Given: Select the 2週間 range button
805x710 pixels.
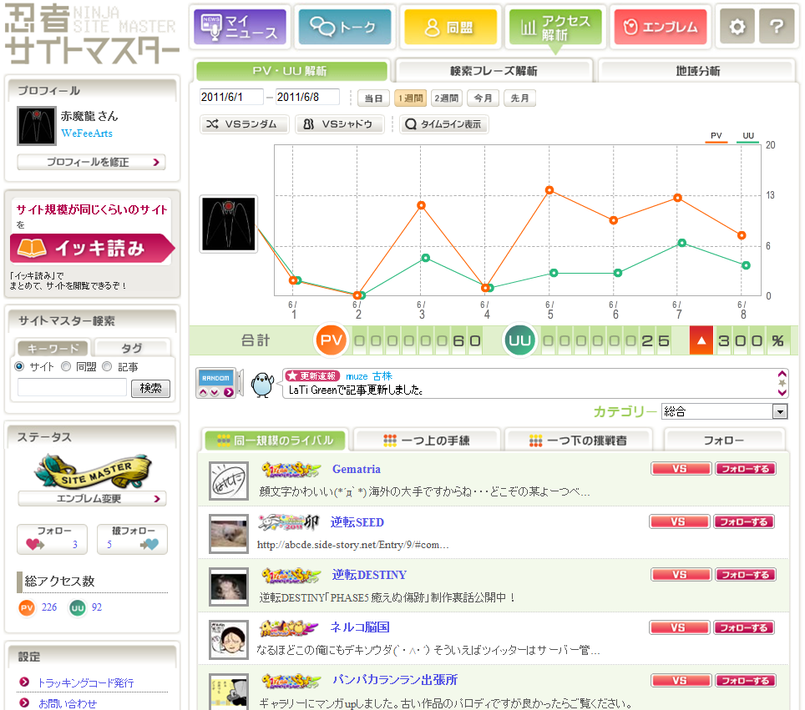Looking at the screenshot, I should coord(446,98).
